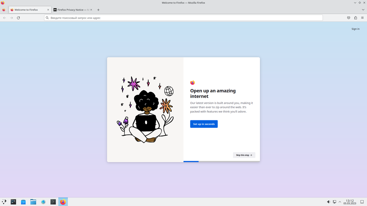Open a new tab with plus button
Image resolution: width=367 pixels, height=206 pixels.
point(98,10)
